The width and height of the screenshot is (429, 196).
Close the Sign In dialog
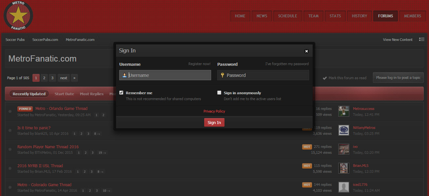[306, 51]
